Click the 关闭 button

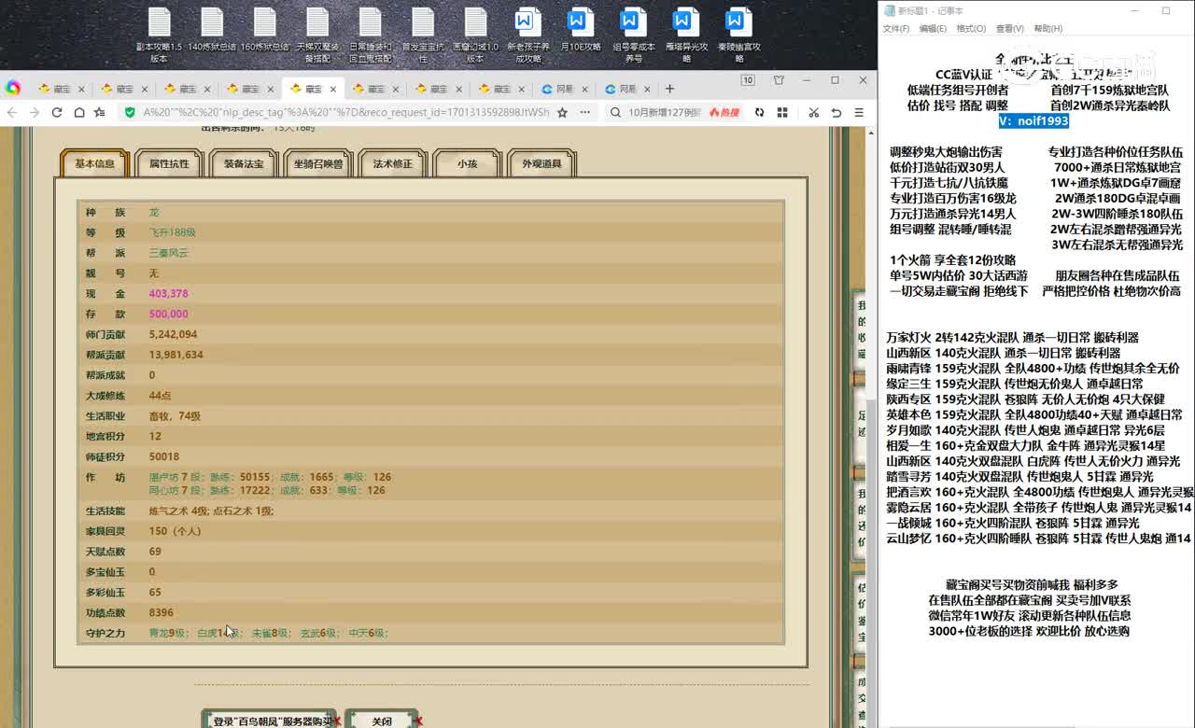click(x=382, y=720)
